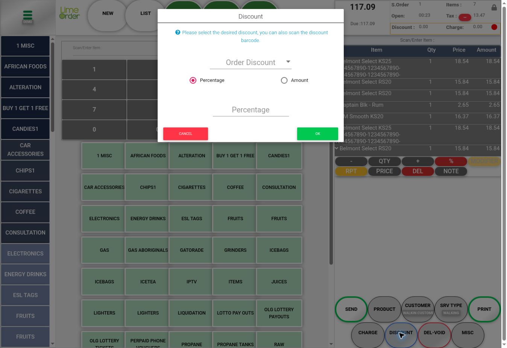Add a NOTE to the item

click(451, 171)
